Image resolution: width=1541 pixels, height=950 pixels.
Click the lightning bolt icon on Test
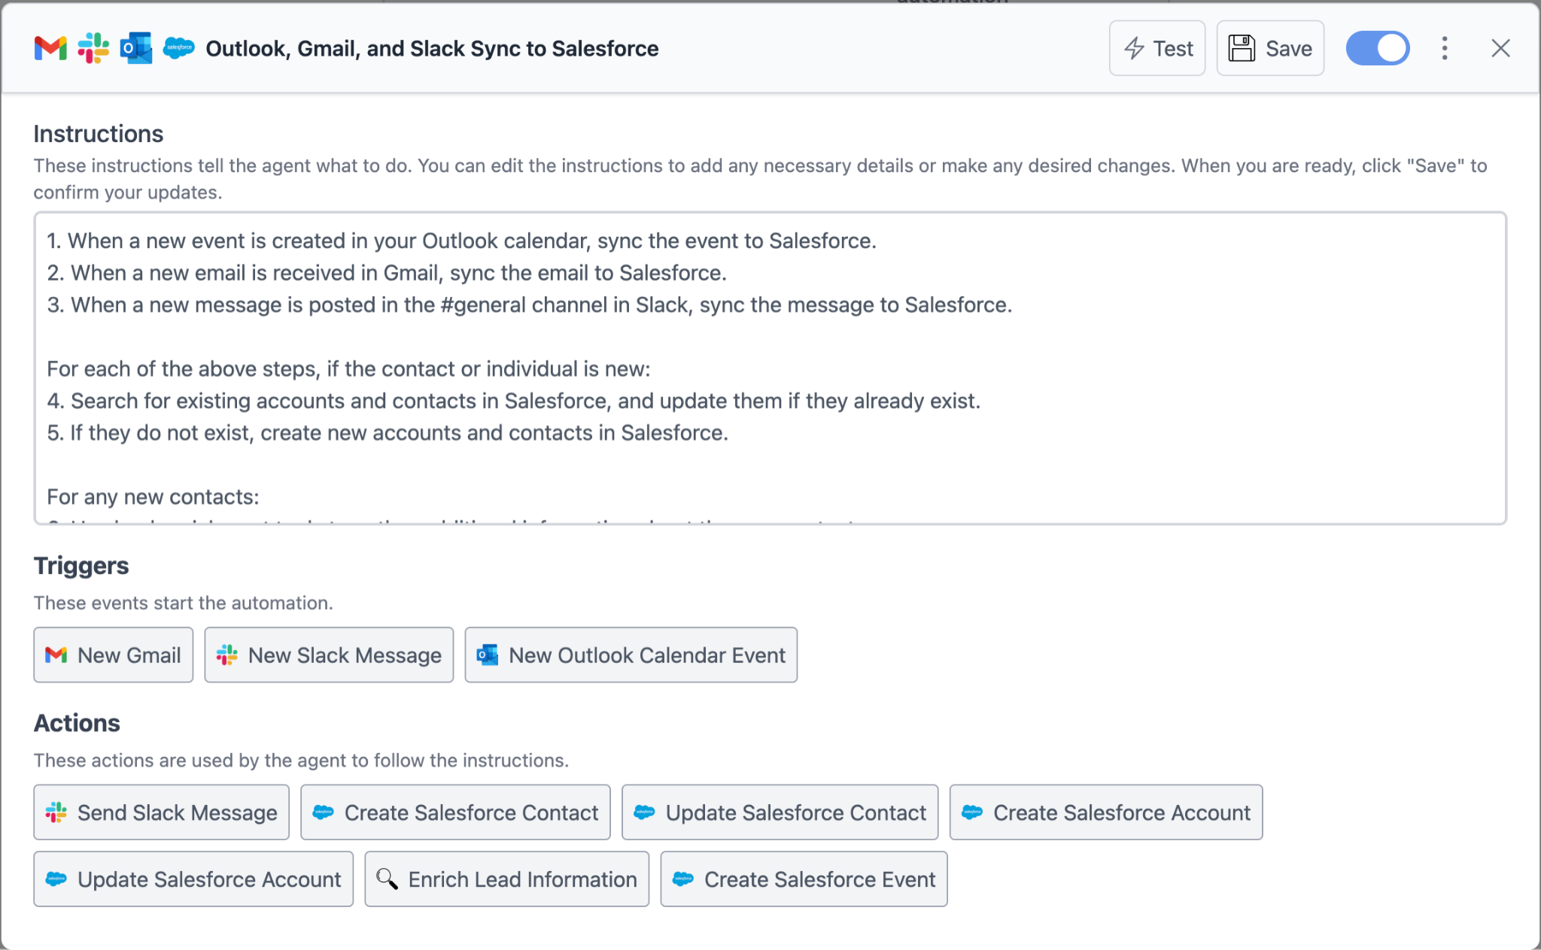pos(1134,48)
